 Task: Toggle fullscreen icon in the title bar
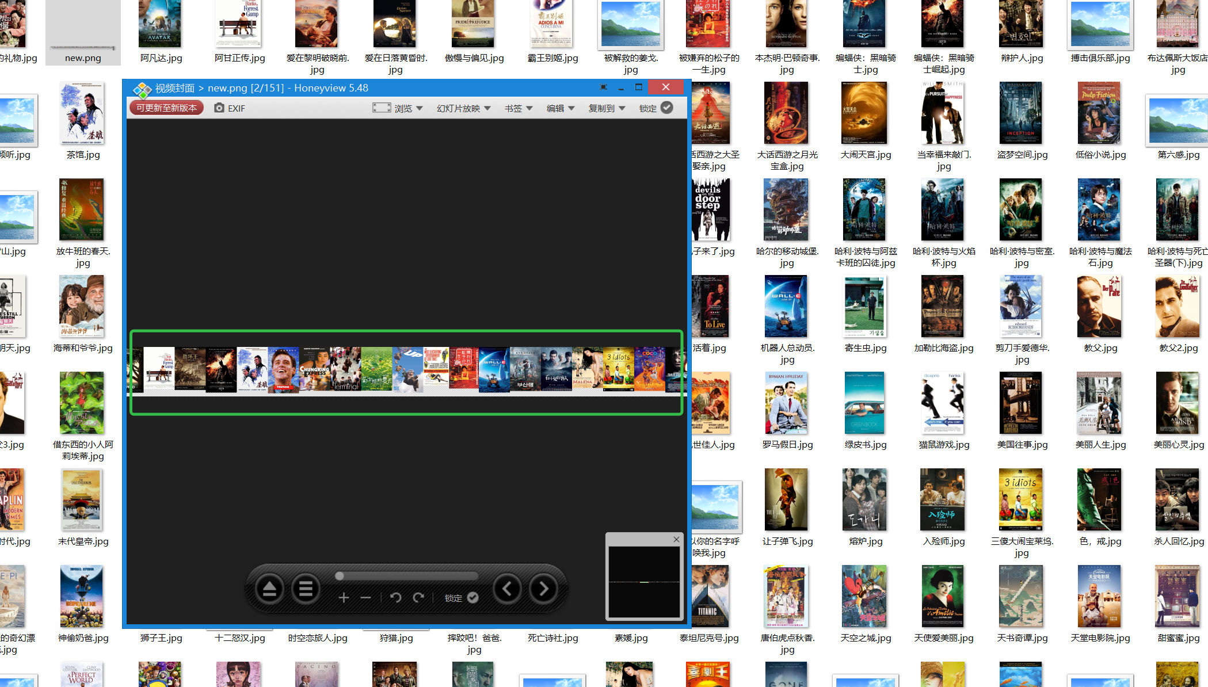pos(603,87)
